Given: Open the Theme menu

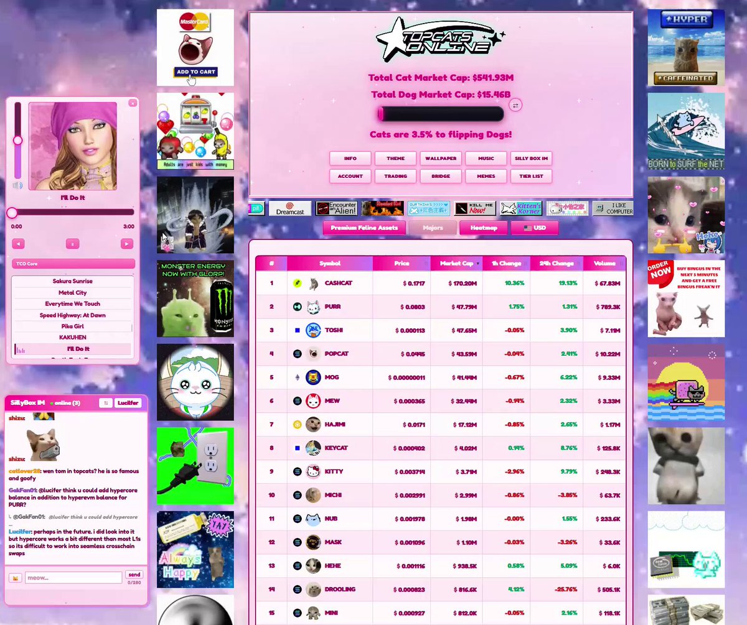Looking at the screenshot, I should (396, 159).
